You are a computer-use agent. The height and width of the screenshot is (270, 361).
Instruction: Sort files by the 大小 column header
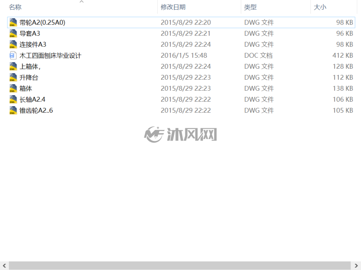point(320,7)
